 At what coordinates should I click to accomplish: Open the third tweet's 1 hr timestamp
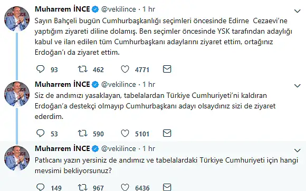click(148, 149)
